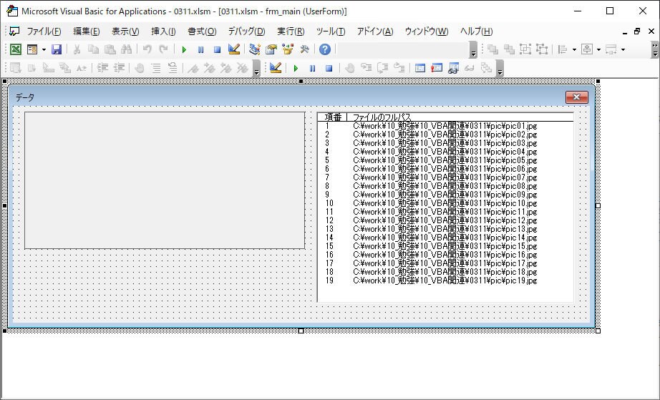Switch to Microsoft Excel view icon
This screenshot has height=400, width=660.
[x=16, y=49]
